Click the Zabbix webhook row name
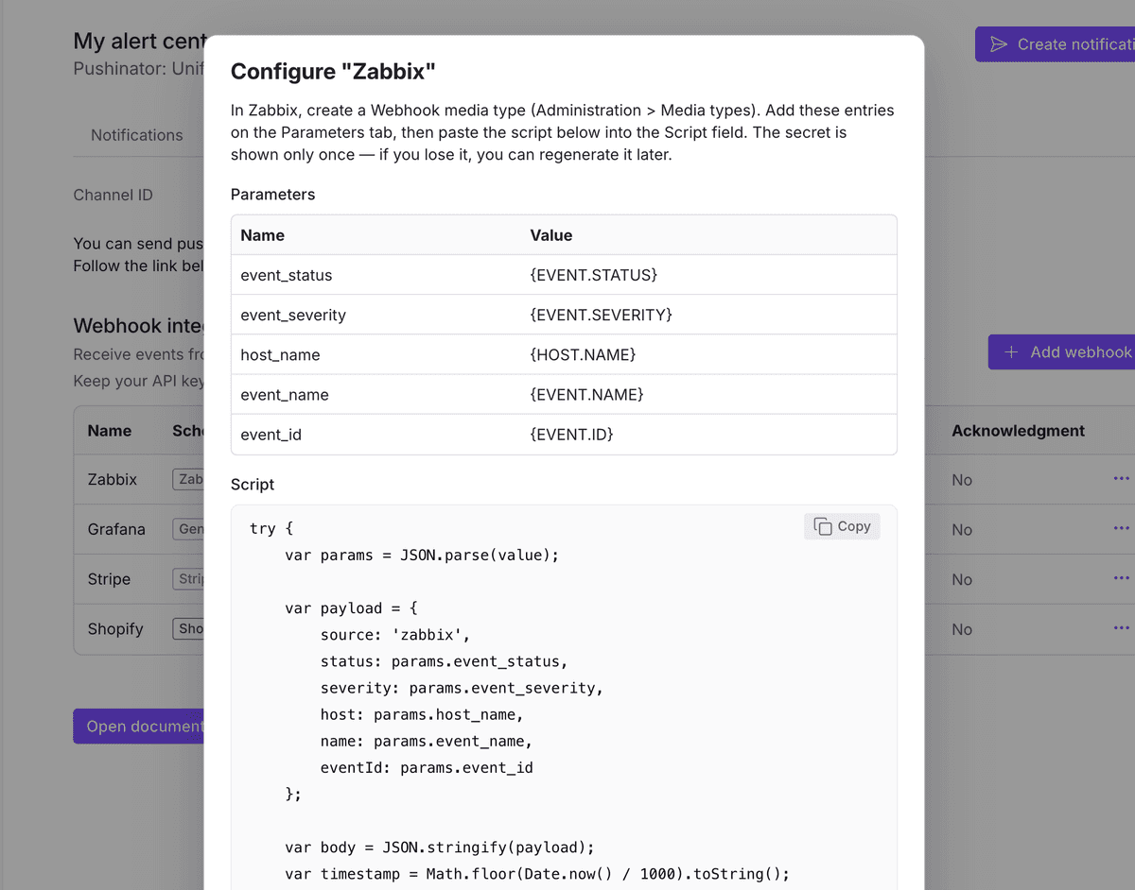Image resolution: width=1135 pixels, height=890 pixels. 113,479
